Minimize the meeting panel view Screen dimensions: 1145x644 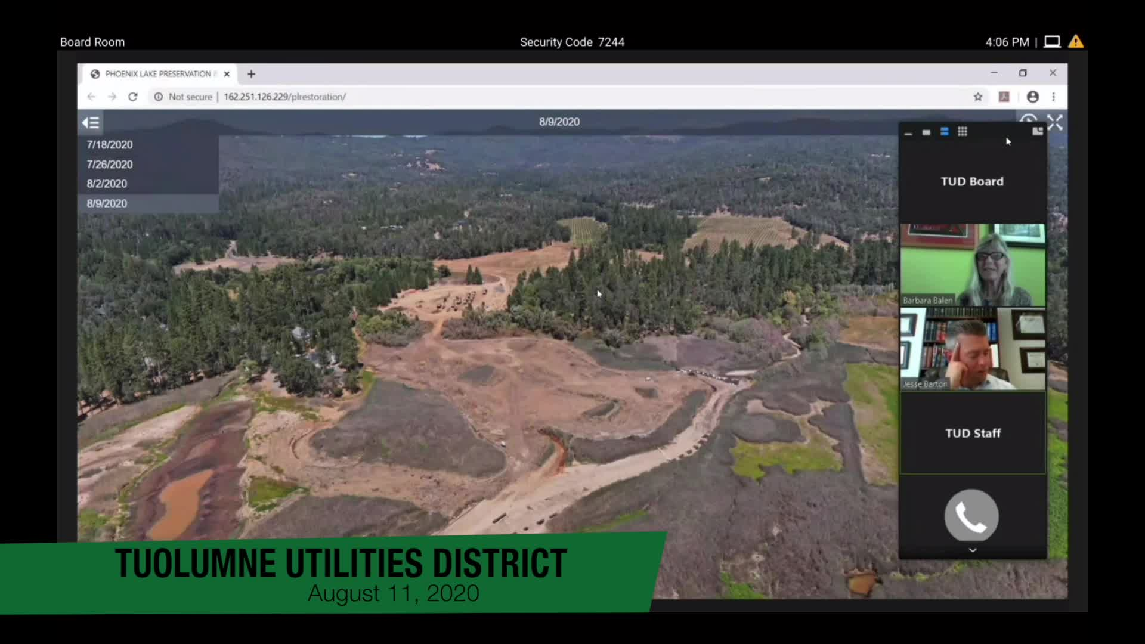[908, 132]
